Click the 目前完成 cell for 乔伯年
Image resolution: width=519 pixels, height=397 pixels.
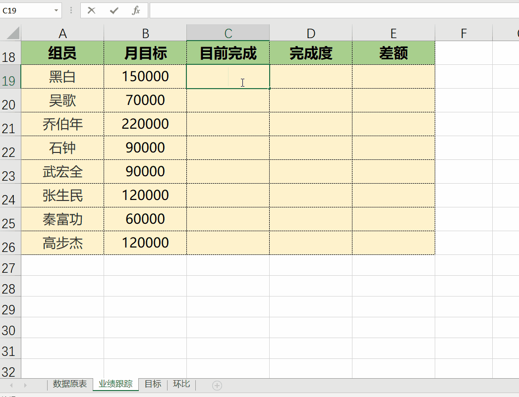(x=228, y=124)
